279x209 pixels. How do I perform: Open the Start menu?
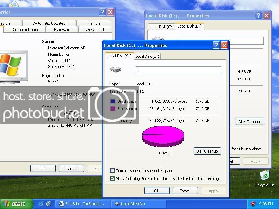click(16, 204)
